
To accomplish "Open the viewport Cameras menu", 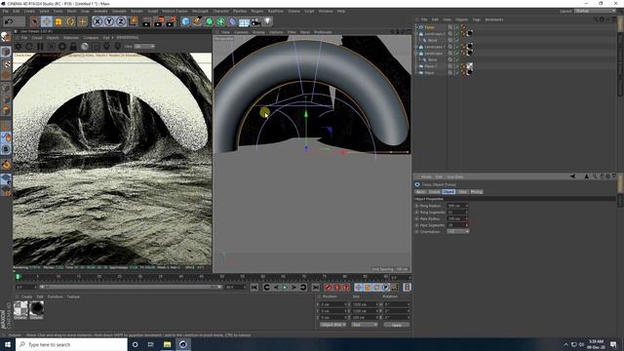I will coord(241,32).
